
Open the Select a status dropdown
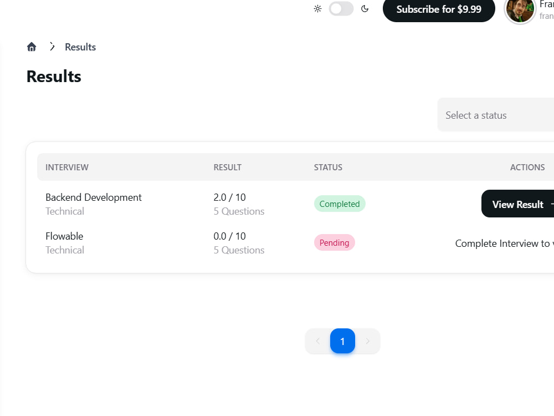pos(496,115)
